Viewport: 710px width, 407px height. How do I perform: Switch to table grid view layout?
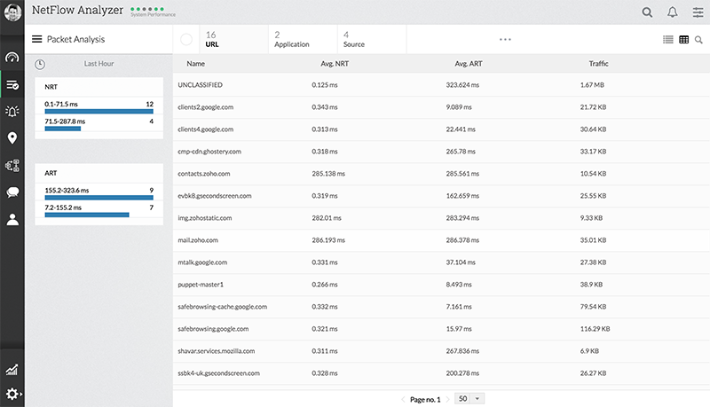(683, 39)
